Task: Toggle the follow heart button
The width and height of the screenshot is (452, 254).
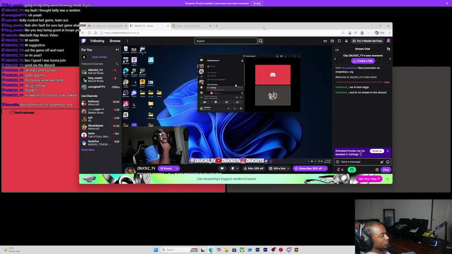Action: click(222, 169)
